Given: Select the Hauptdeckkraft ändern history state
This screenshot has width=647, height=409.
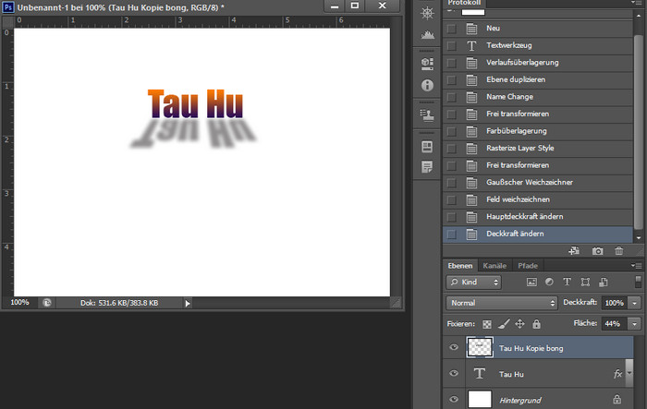Looking at the screenshot, I should [x=537, y=217].
